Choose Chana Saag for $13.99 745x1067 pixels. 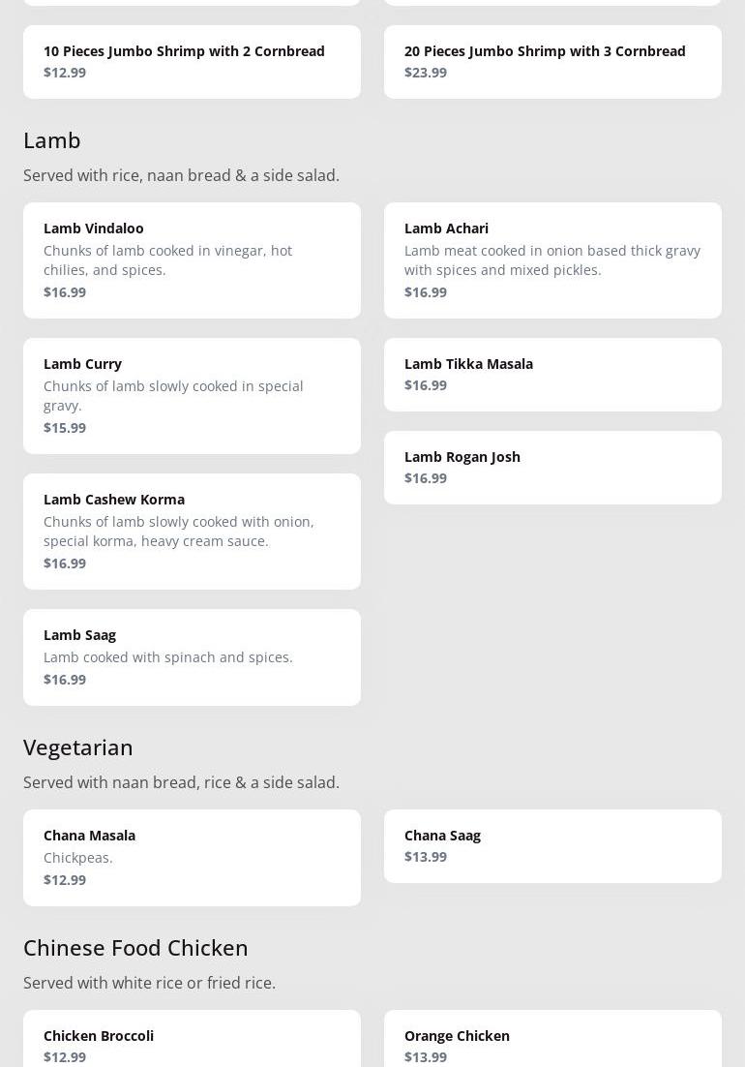tap(552, 845)
